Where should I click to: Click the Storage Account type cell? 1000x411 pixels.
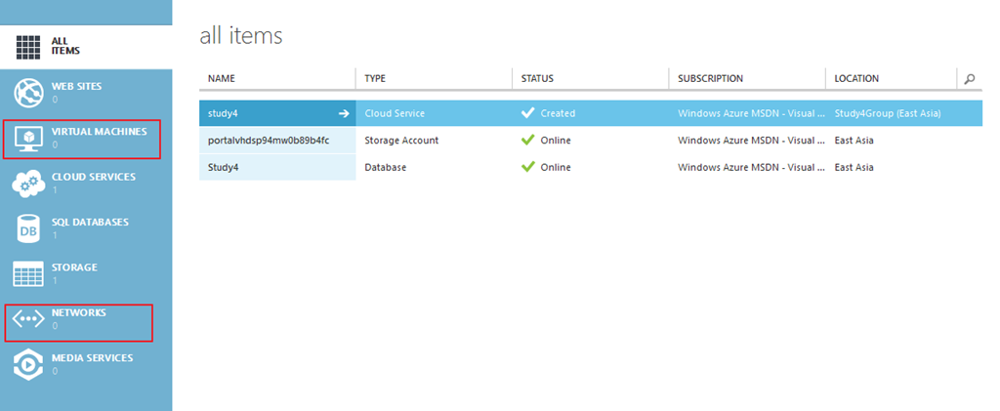pos(401,141)
